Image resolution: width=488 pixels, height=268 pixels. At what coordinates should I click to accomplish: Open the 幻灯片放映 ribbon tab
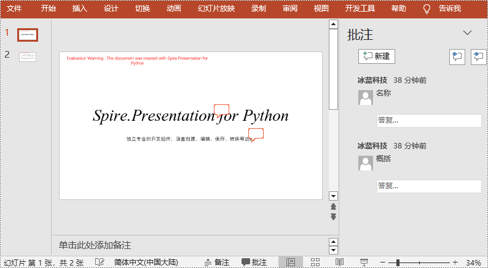pos(216,9)
